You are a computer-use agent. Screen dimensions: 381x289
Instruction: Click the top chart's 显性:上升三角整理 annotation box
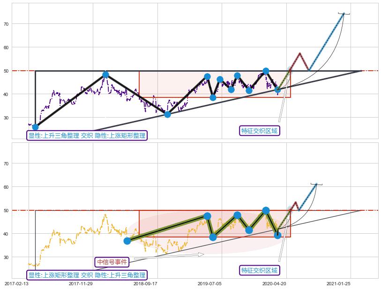(87, 136)
